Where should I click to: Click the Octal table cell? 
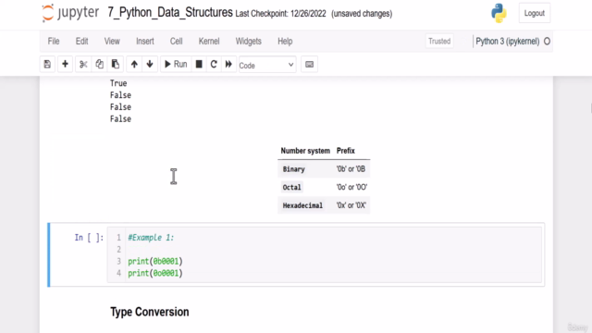tap(291, 187)
